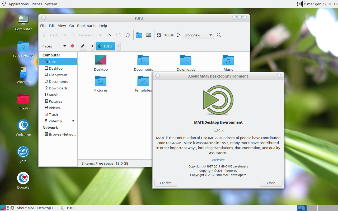Close the side pane with red X
Screen dimensions: 338x211
(x=73, y=46)
